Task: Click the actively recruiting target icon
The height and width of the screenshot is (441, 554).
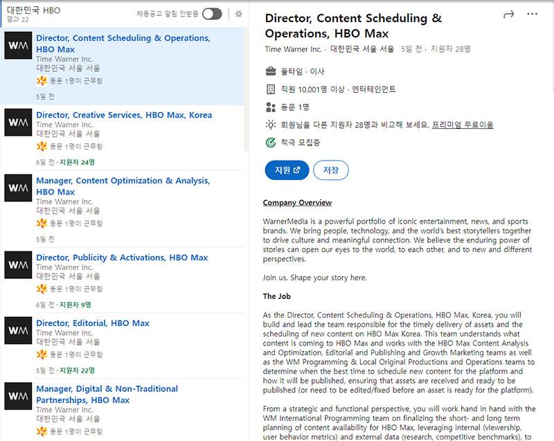Action: click(271, 143)
